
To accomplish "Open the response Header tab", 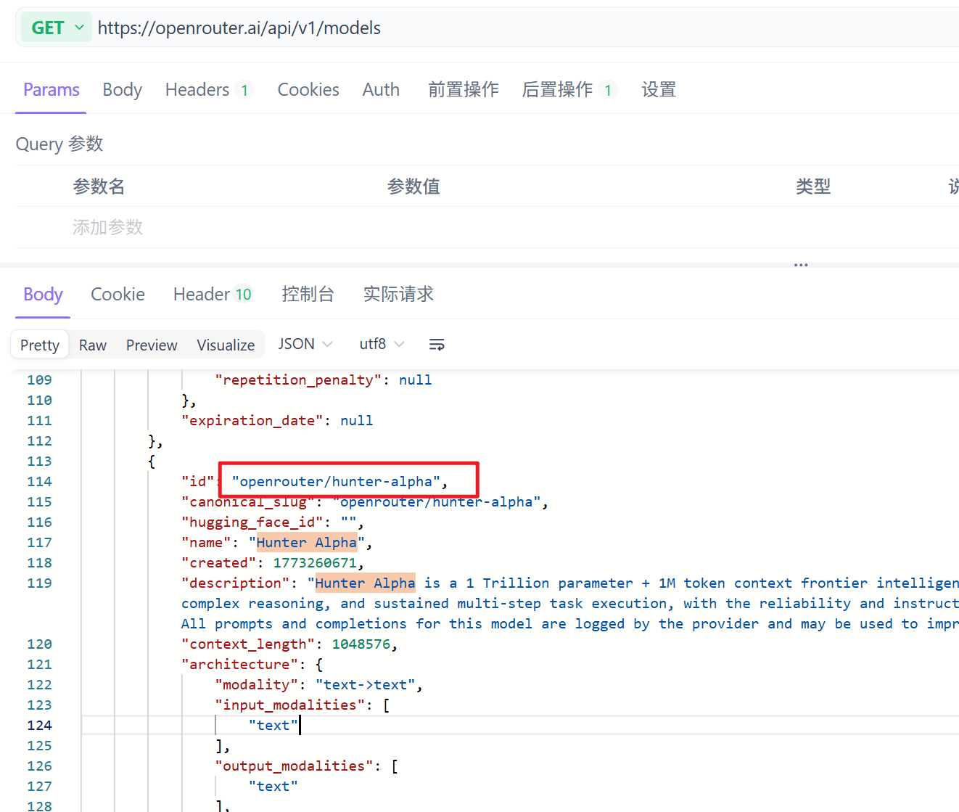I will pyautogui.click(x=213, y=295).
